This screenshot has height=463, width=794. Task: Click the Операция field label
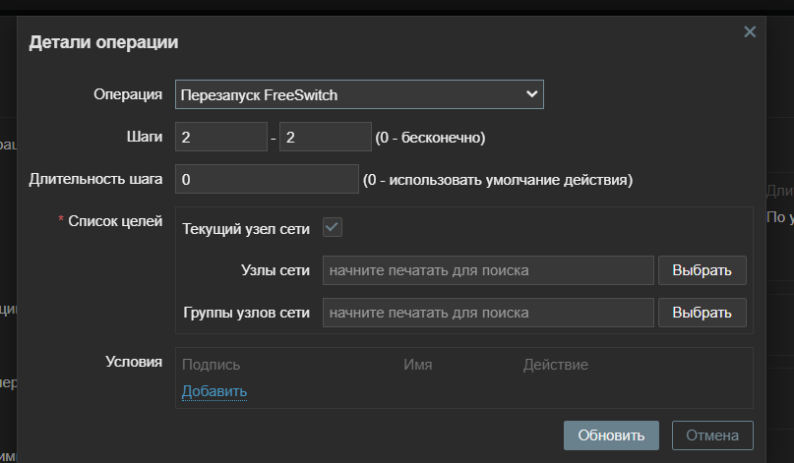[128, 94]
